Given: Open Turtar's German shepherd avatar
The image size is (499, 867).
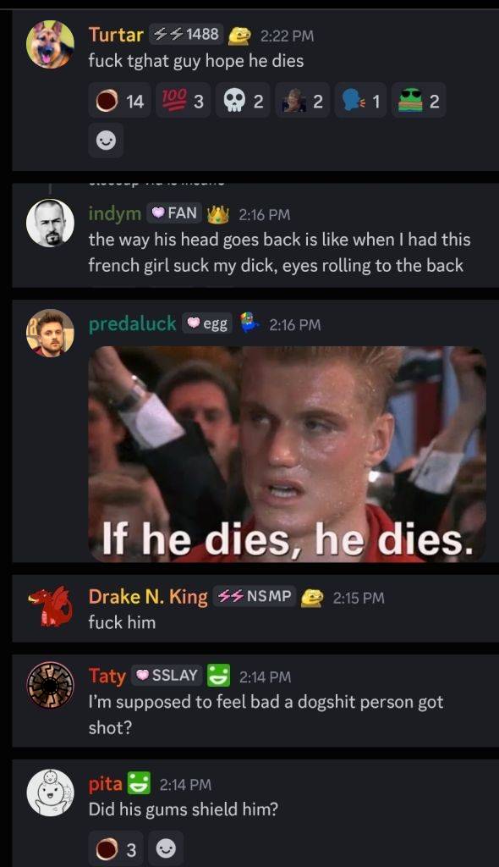Looking at the screenshot, I should [x=50, y=45].
